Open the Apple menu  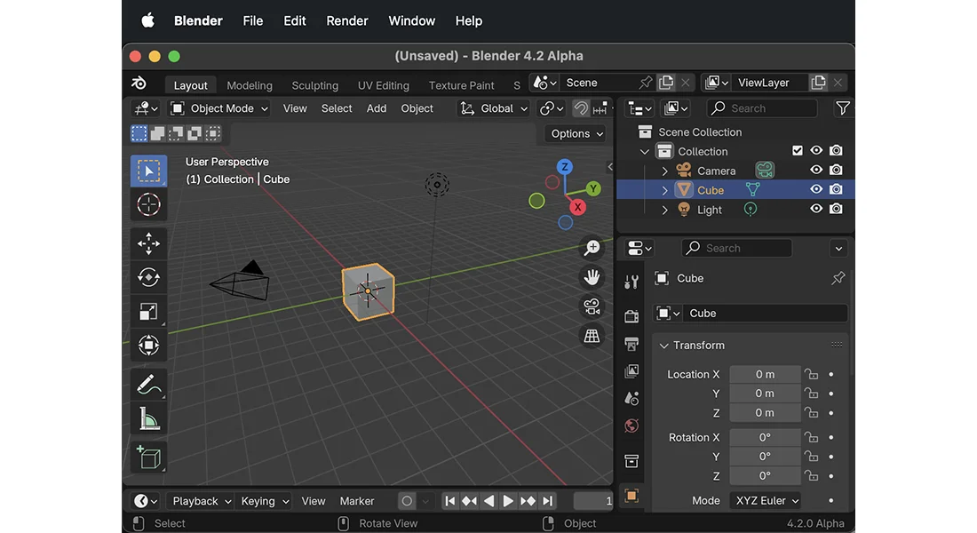click(147, 20)
